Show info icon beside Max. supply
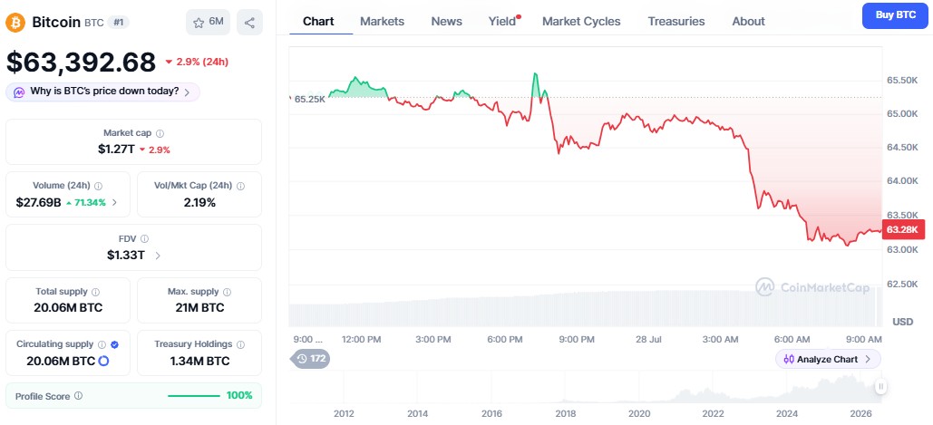Image resolution: width=933 pixels, height=425 pixels. tap(227, 292)
